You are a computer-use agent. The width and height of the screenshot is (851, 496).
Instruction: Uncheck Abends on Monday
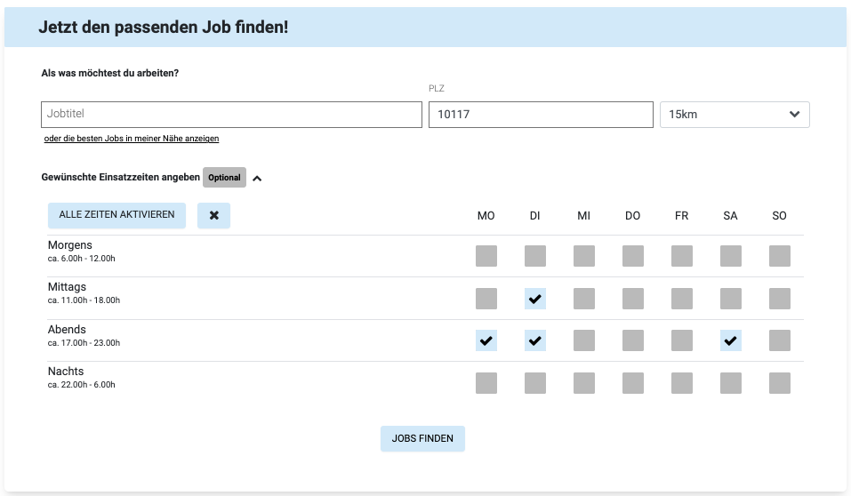pos(486,340)
